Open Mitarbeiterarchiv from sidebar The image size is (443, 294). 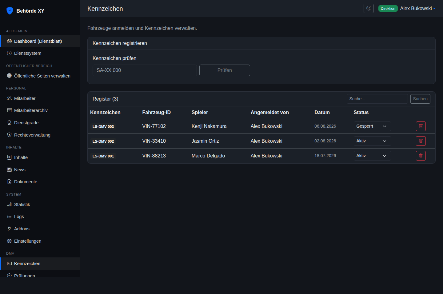[40, 110]
